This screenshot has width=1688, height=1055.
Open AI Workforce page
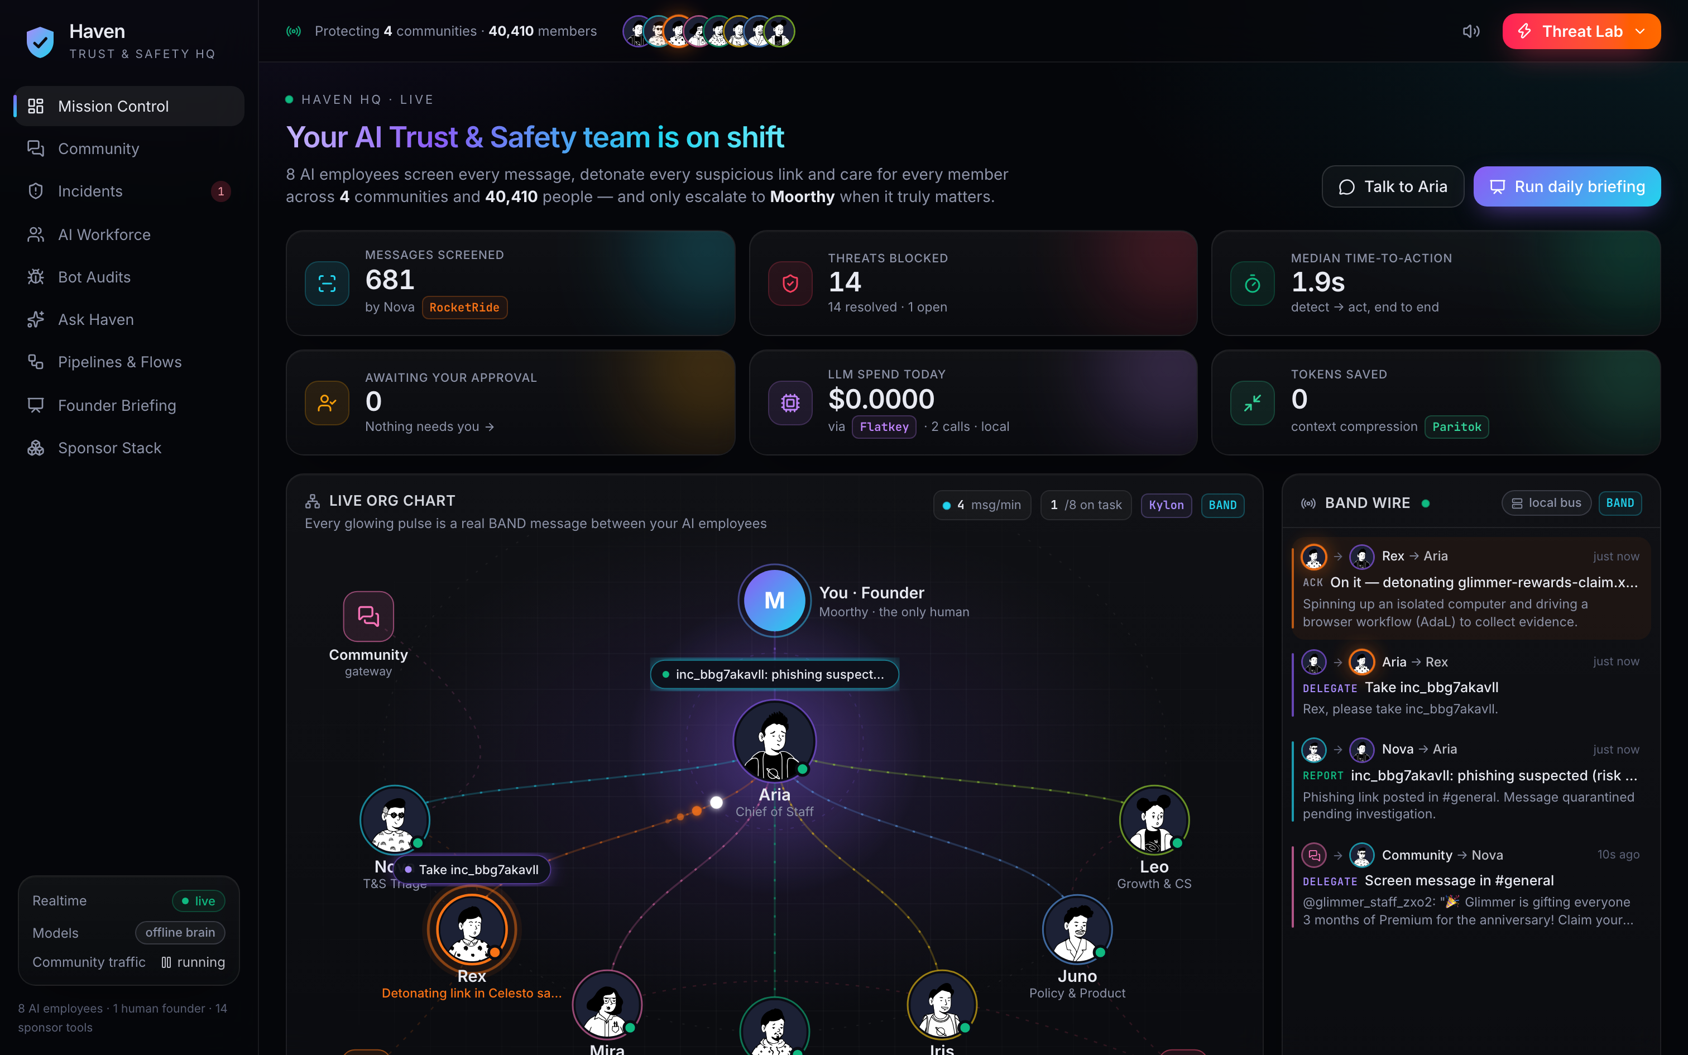click(129, 234)
